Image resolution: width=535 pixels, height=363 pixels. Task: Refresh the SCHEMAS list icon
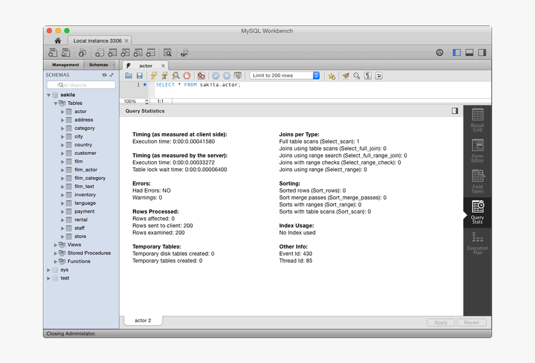tap(105, 75)
